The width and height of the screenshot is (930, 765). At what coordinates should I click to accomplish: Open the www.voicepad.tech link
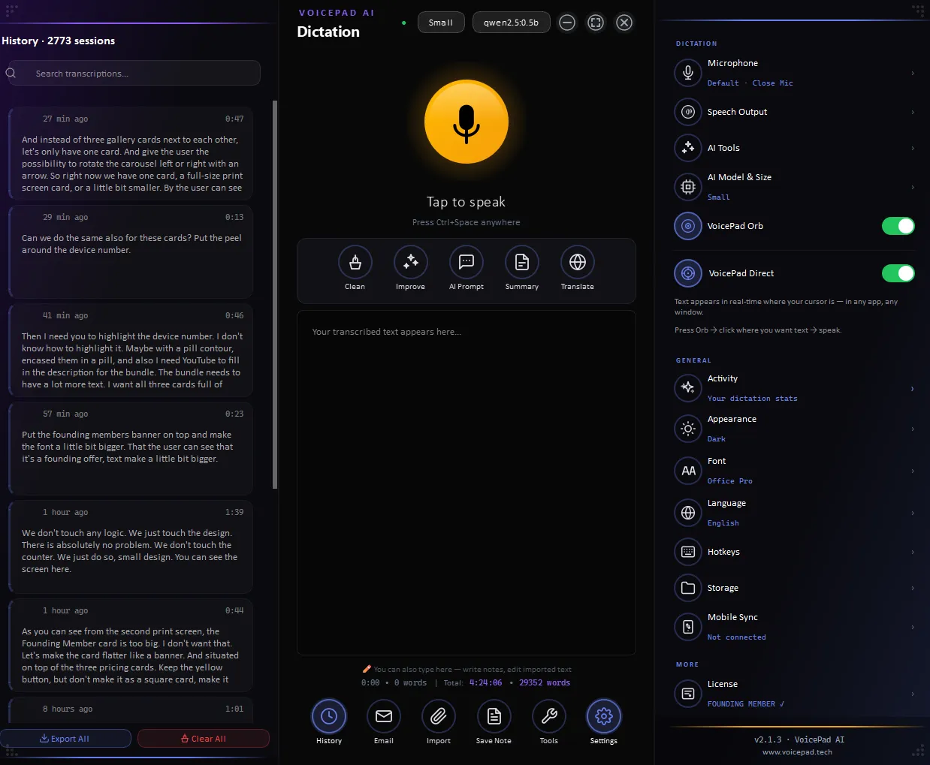click(797, 751)
